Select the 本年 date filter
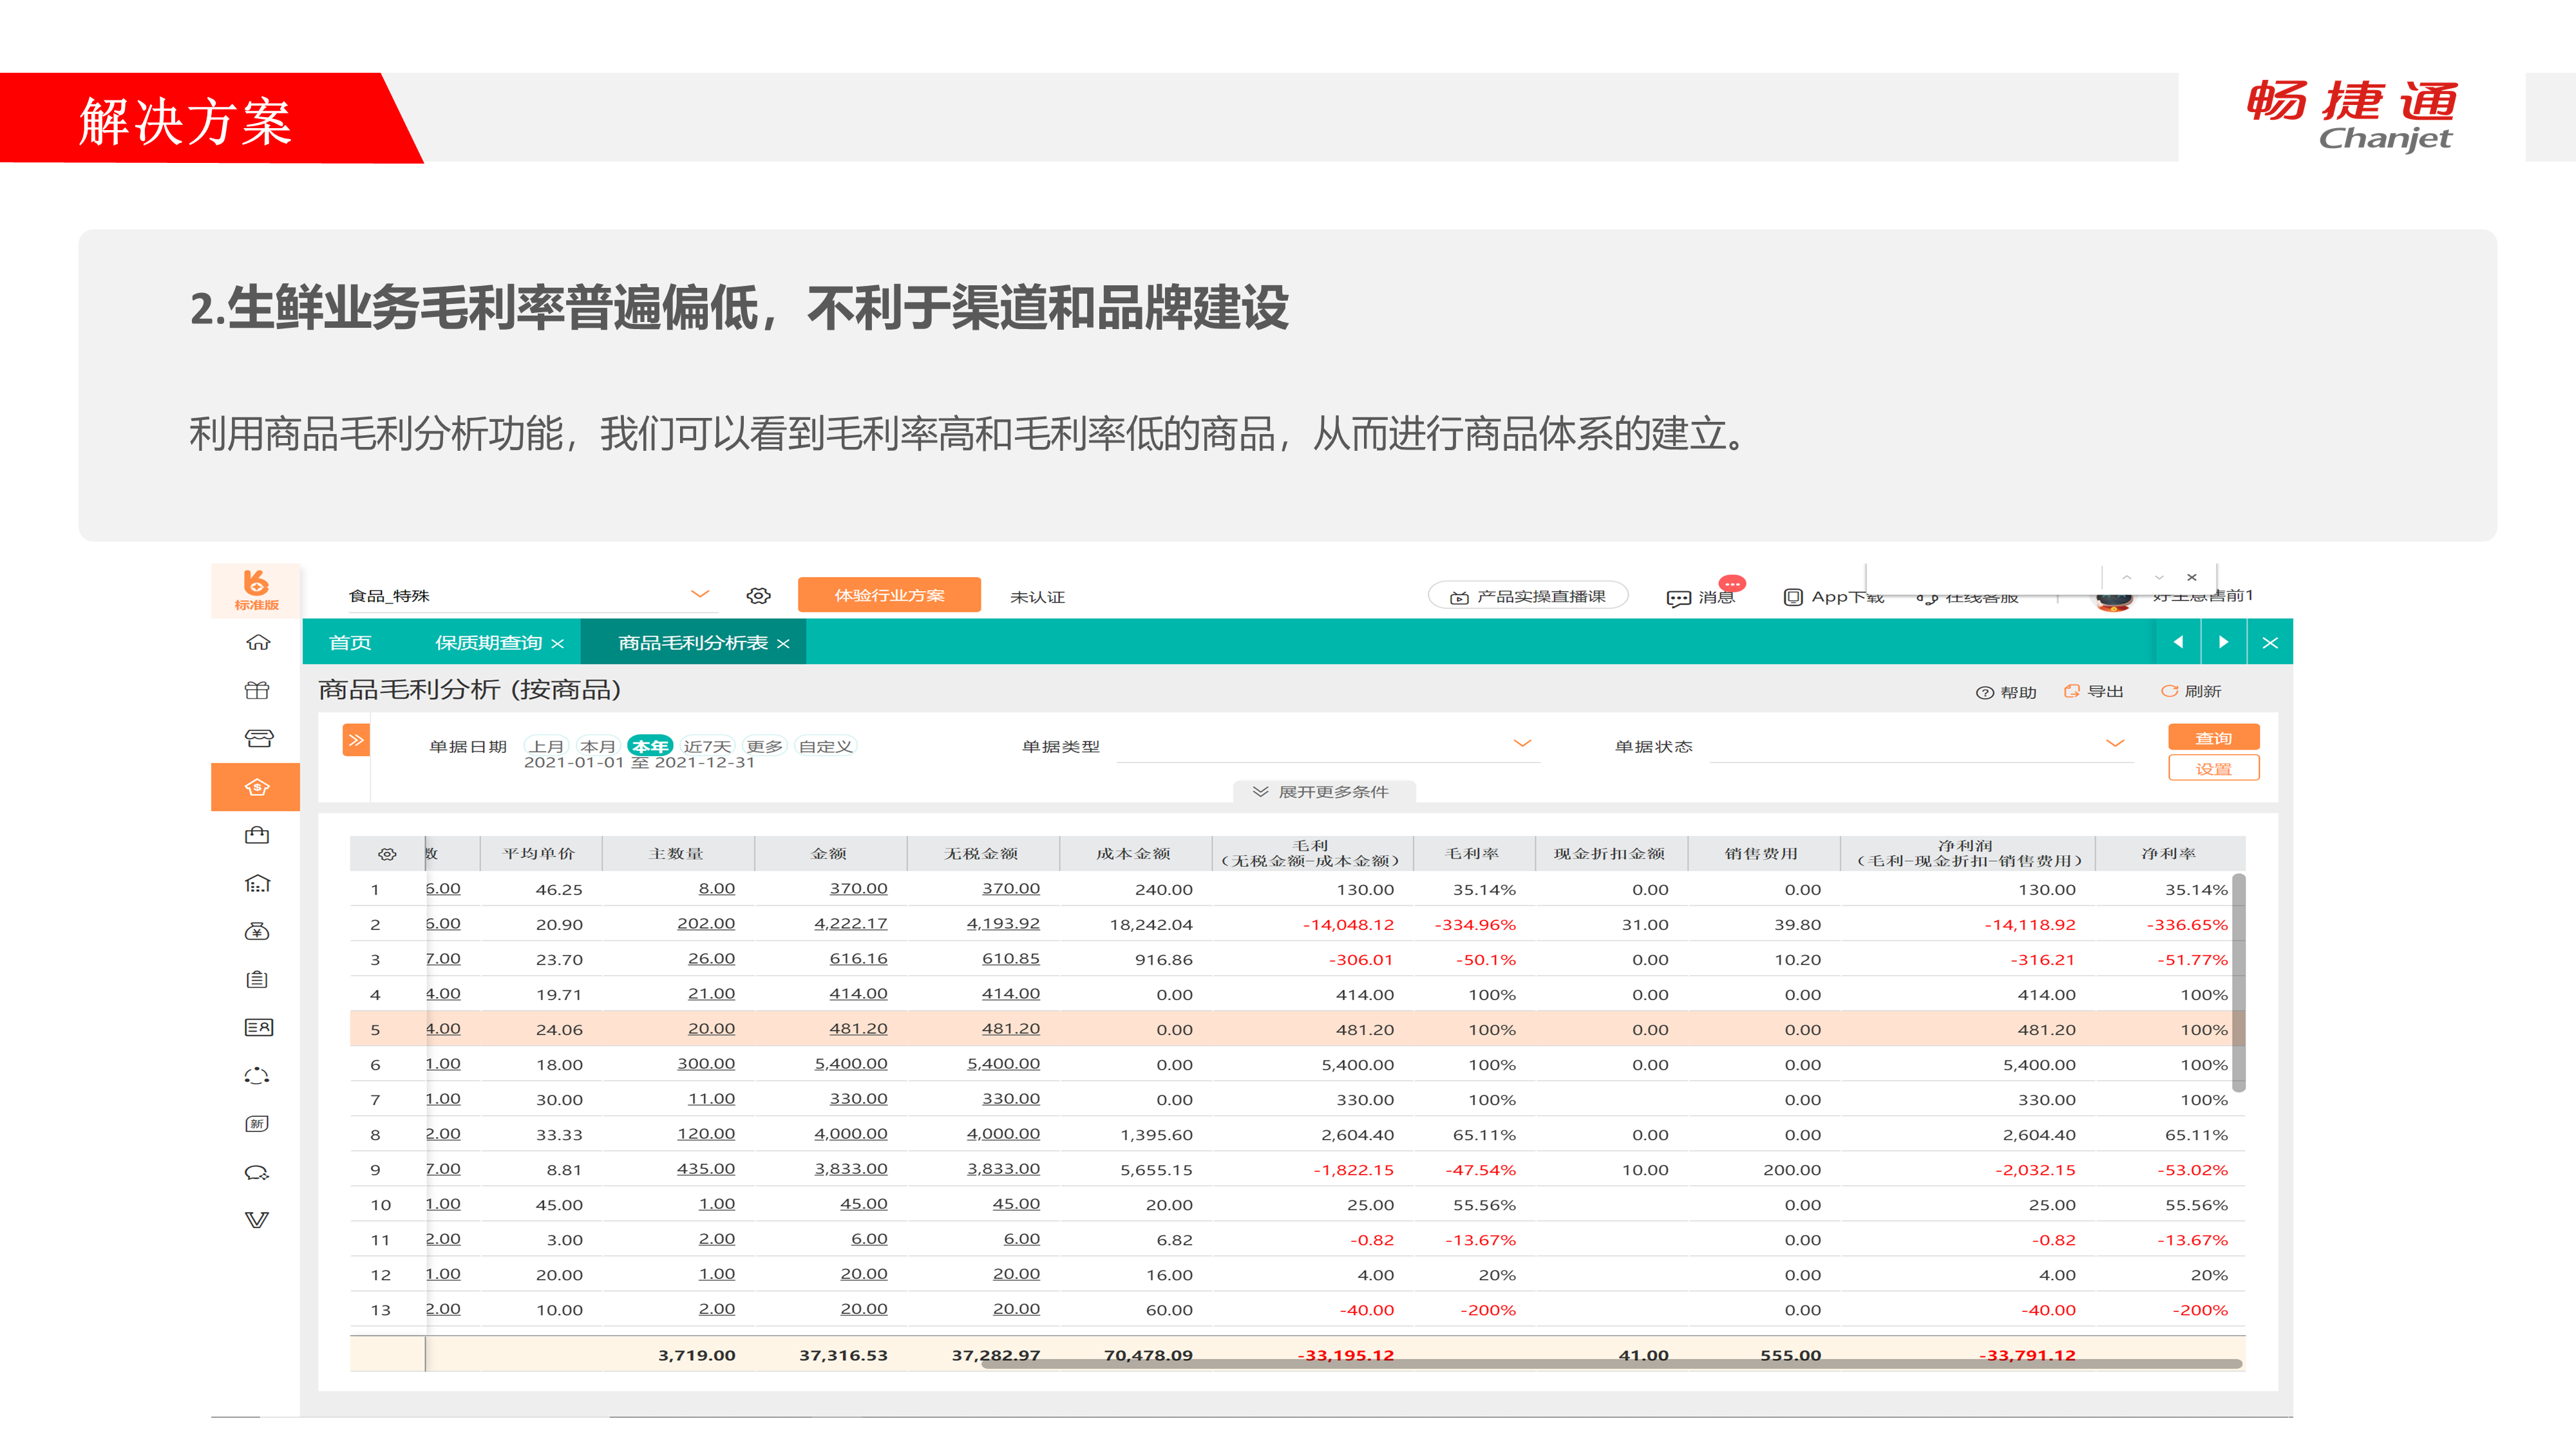 pyautogui.click(x=649, y=746)
